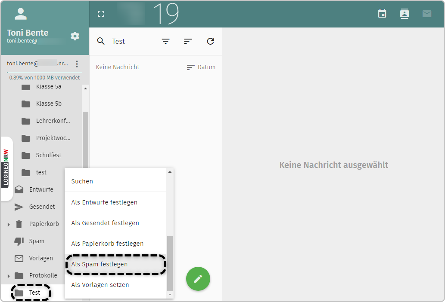Click the LOGINEO NRW side tab
Screen dimensions: 445x302
coord(6,168)
